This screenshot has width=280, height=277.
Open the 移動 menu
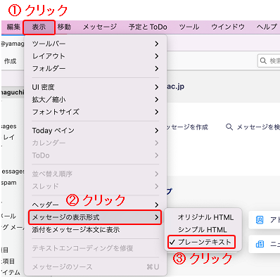pyautogui.click(x=64, y=27)
